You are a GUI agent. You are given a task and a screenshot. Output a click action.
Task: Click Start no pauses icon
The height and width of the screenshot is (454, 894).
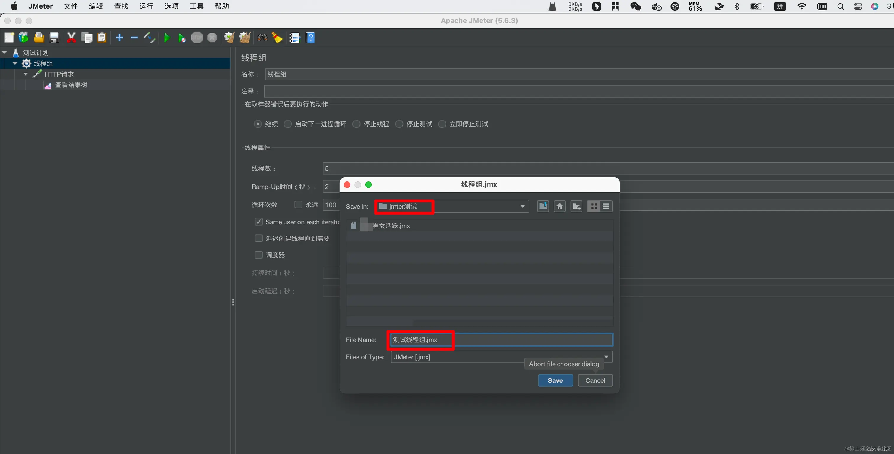coord(182,38)
